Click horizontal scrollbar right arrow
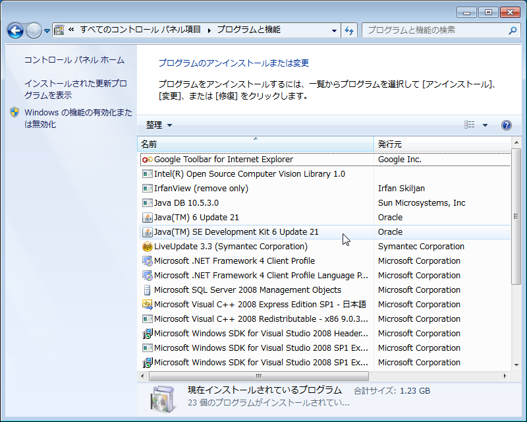527x422 pixels. (x=505, y=376)
